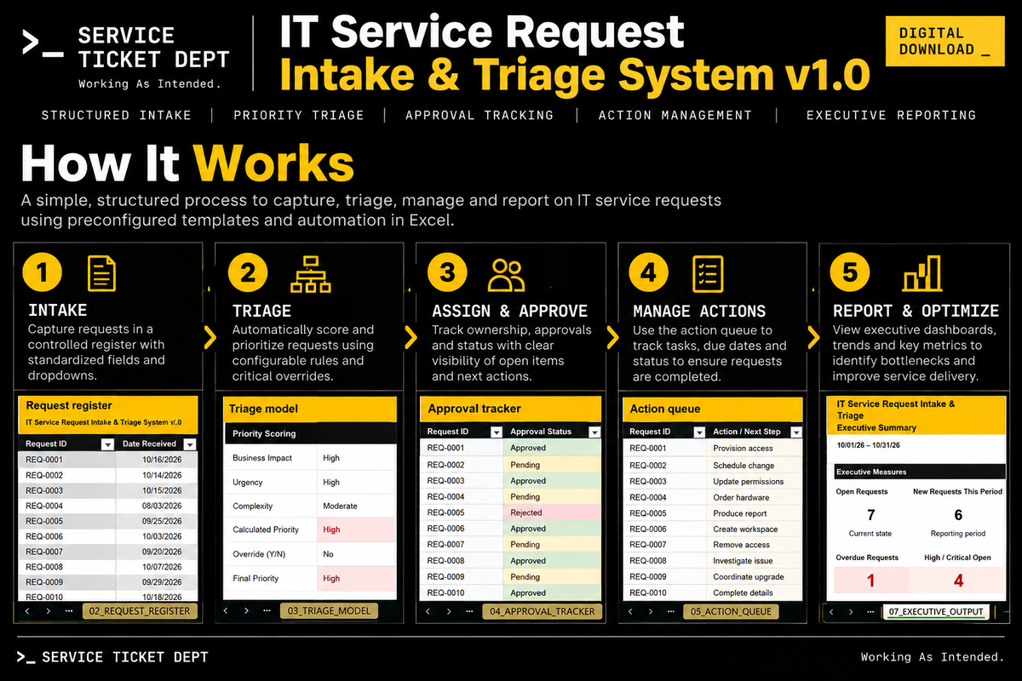
Task: Select Order hardware action cell
Action: point(755,497)
